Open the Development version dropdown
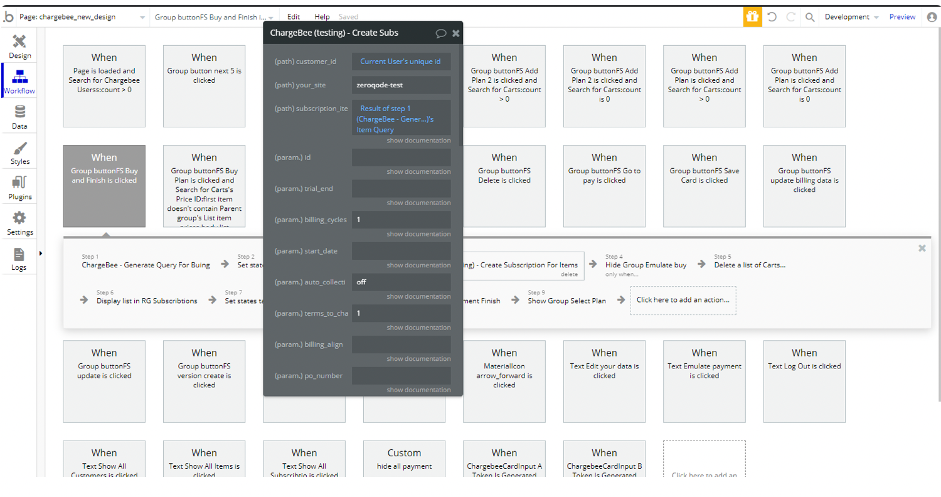Image resolution: width=941 pixels, height=497 pixels. coord(851,17)
